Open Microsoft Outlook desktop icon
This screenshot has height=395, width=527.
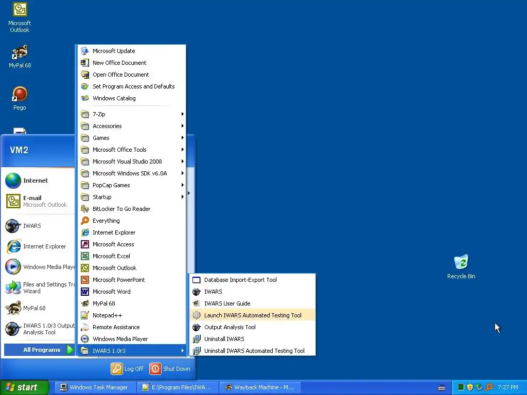point(20,17)
